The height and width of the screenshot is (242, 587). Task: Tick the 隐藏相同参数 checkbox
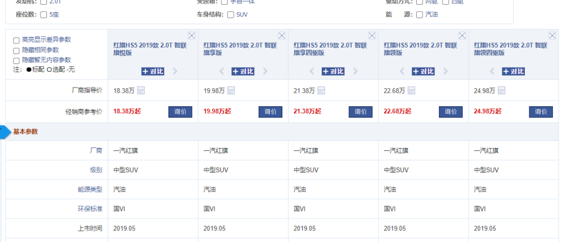16,50
